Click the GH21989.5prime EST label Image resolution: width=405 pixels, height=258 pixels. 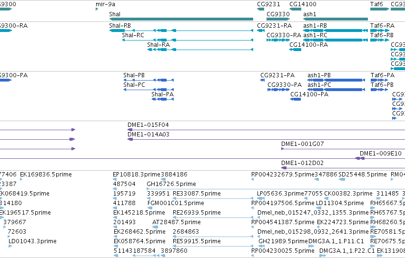(x=283, y=241)
